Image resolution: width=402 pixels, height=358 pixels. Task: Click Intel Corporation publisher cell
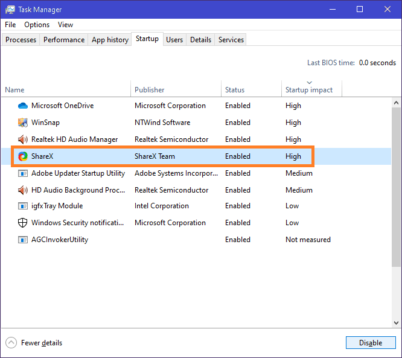tap(162, 206)
